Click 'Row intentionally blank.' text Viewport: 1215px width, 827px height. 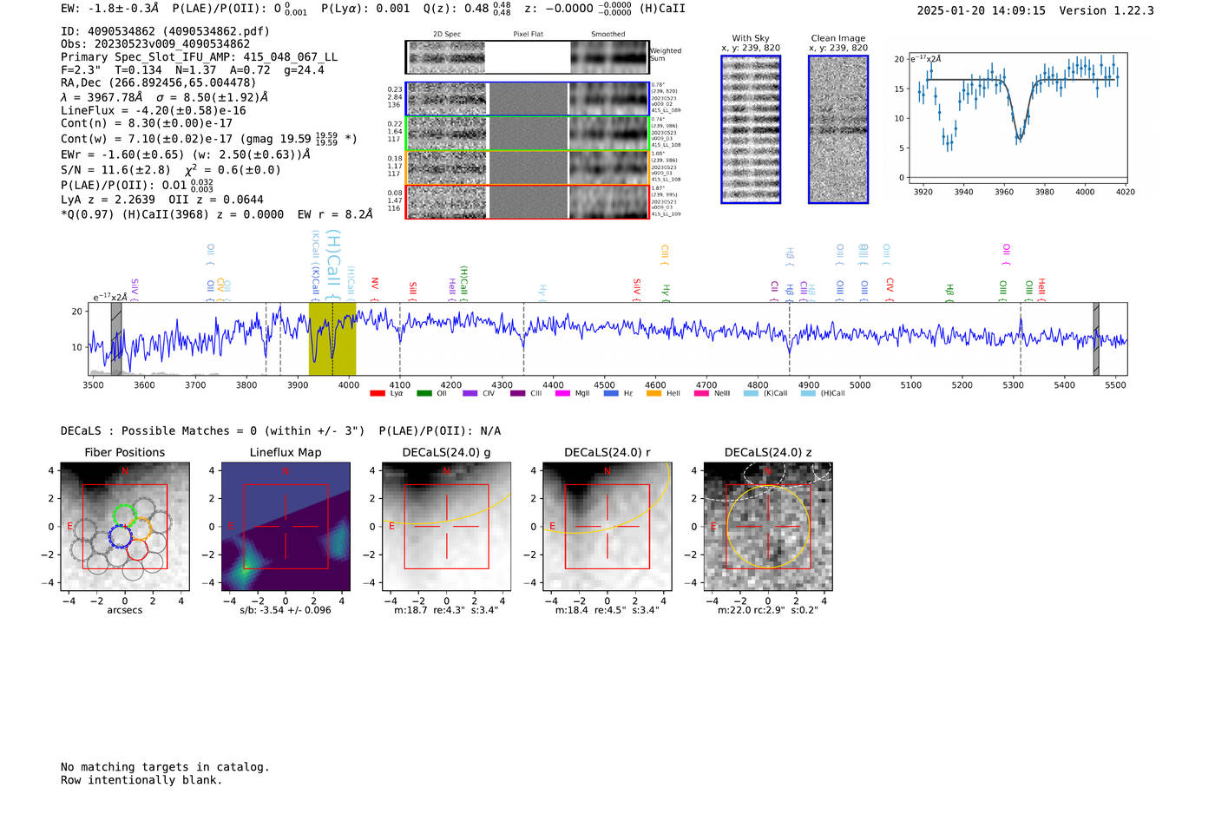[x=141, y=780]
